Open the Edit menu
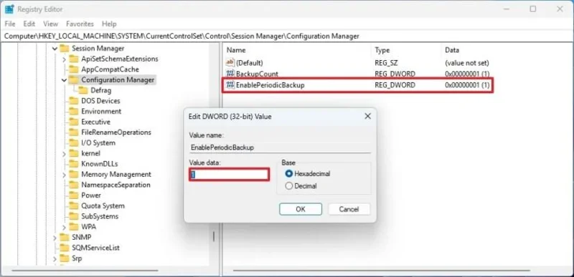 pos(29,24)
